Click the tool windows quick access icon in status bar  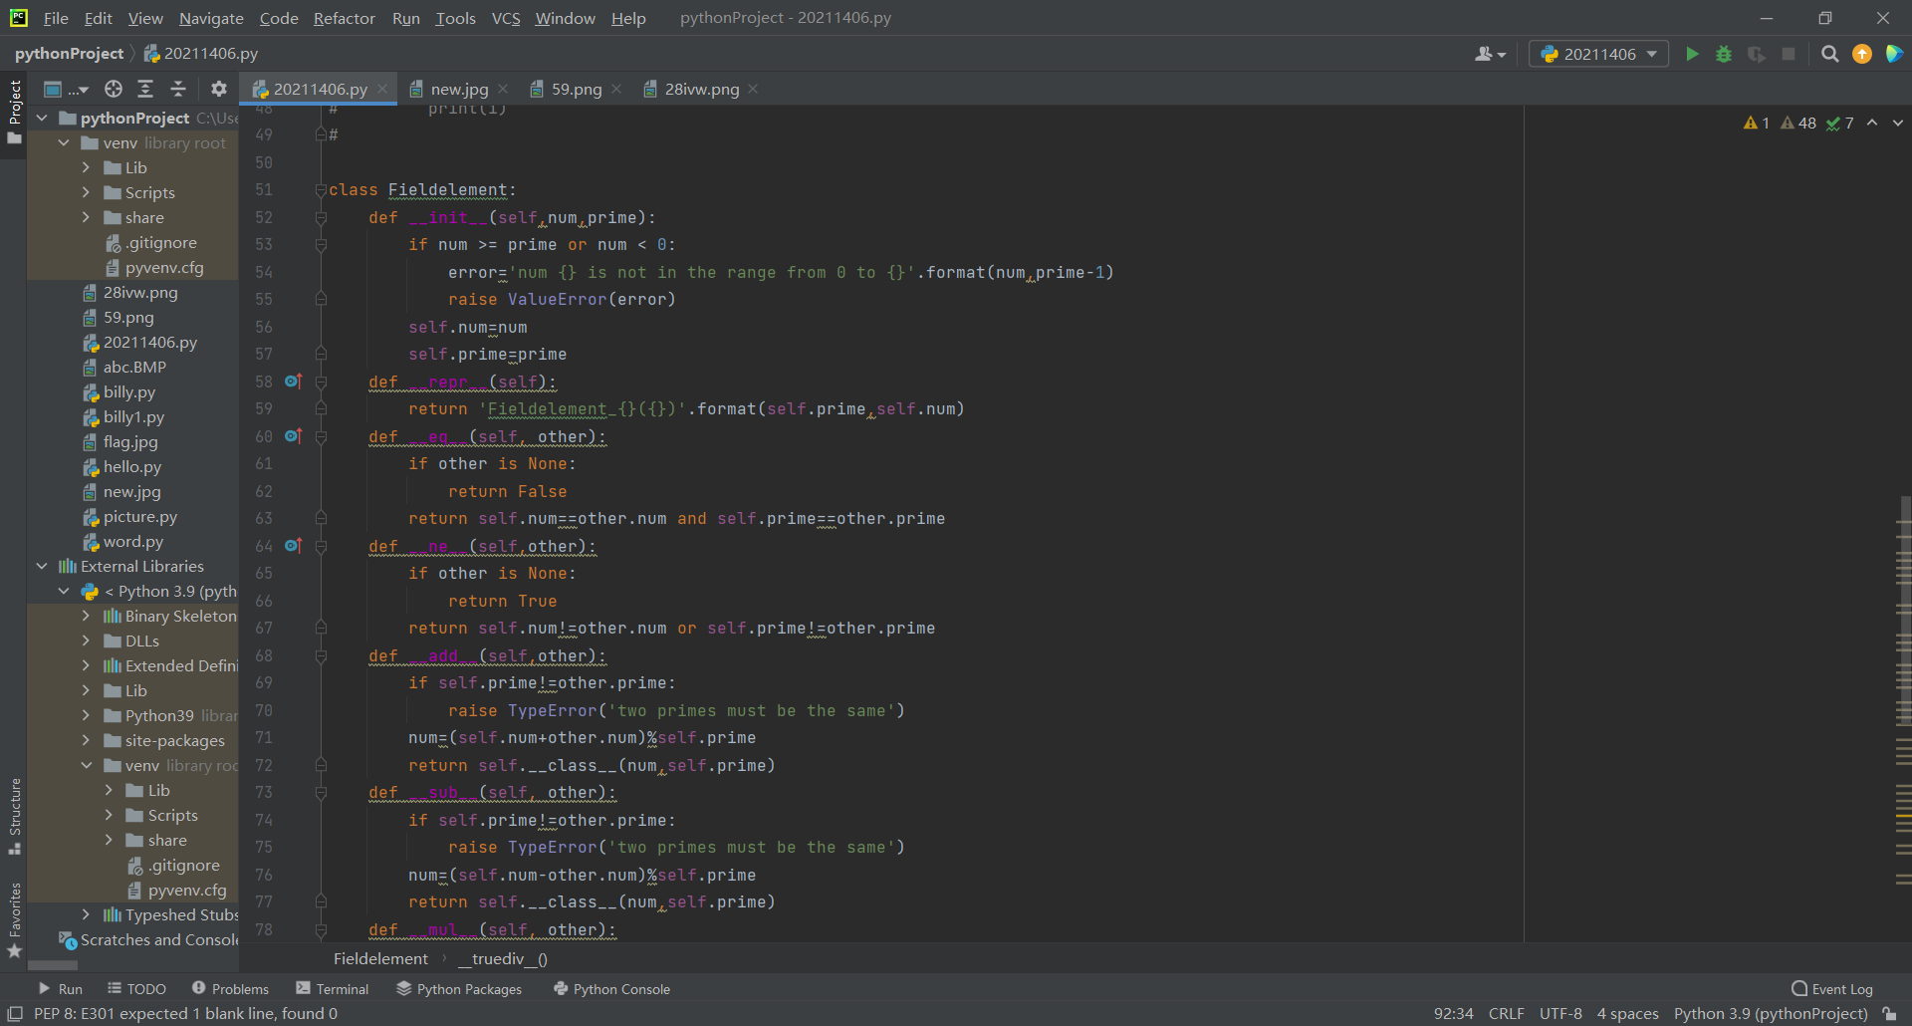point(15,1014)
